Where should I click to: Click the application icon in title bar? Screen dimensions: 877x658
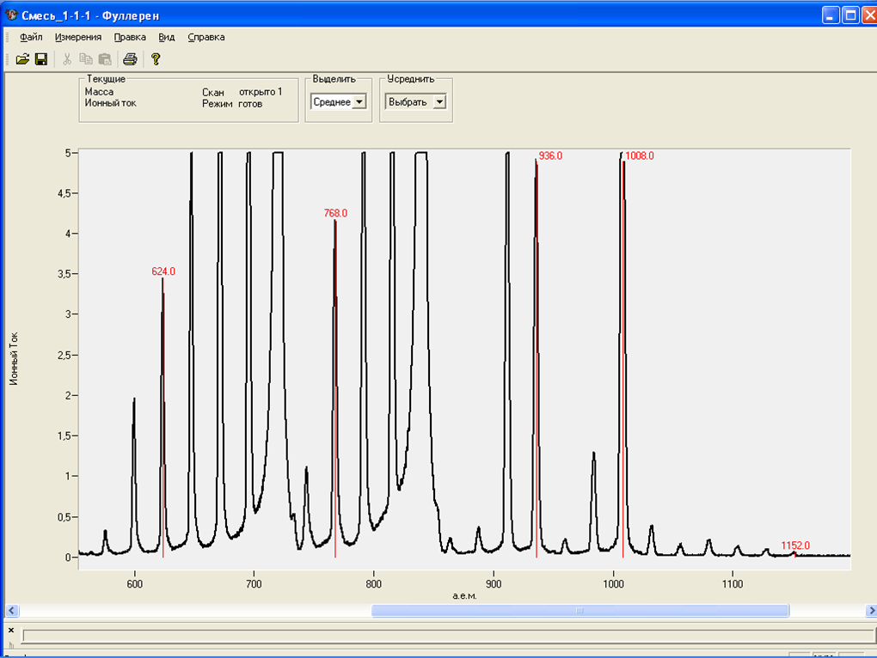pyautogui.click(x=11, y=15)
